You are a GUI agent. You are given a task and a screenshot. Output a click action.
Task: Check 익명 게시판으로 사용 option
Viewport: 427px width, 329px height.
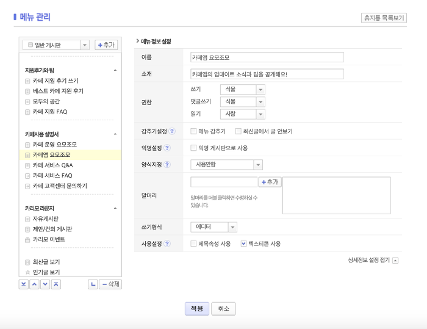point(193,148)
